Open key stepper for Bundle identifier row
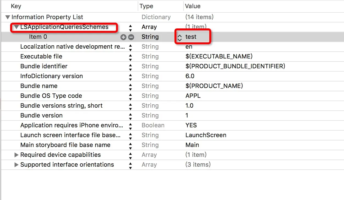This screenshot has width=344, height=200. coord(131,67)
